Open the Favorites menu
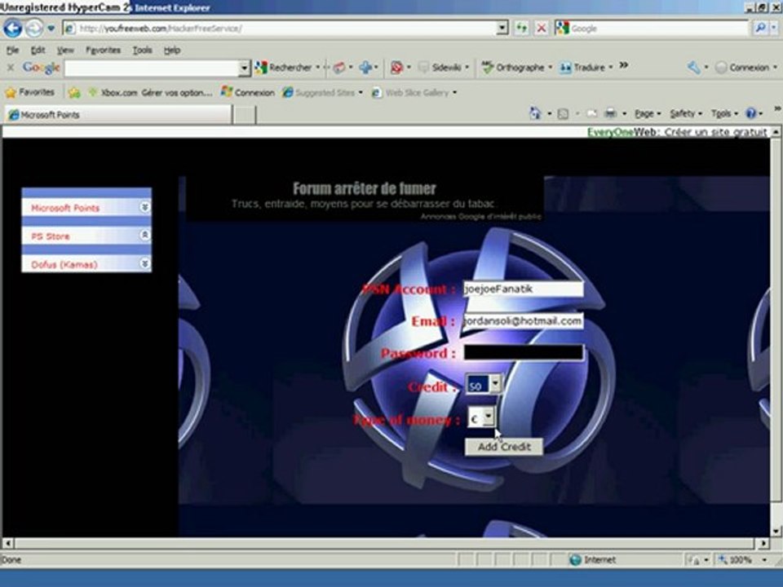The height and width of the screenshot is (587, 783). [104, 51]
